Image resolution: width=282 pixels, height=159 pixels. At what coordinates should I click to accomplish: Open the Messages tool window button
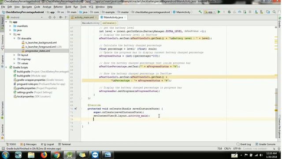tap(28, 144)
